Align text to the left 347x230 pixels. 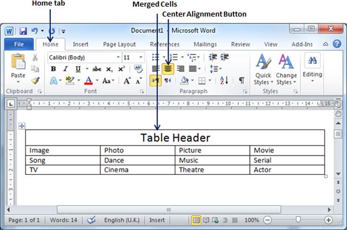156,69
